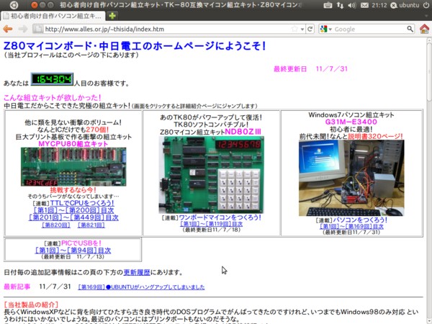Click the URL address field

168,29
